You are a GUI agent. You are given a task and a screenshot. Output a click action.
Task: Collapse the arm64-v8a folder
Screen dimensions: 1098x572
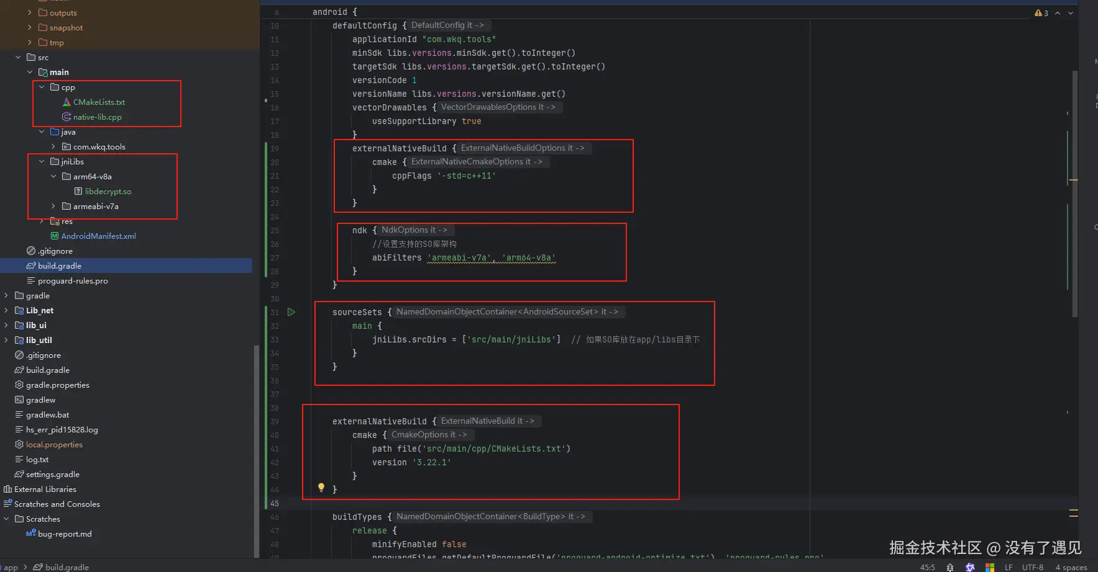53,177
